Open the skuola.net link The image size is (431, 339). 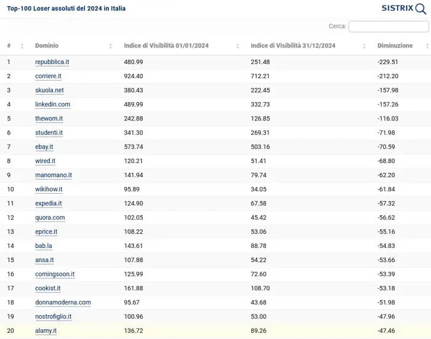(x=49, y=90)
